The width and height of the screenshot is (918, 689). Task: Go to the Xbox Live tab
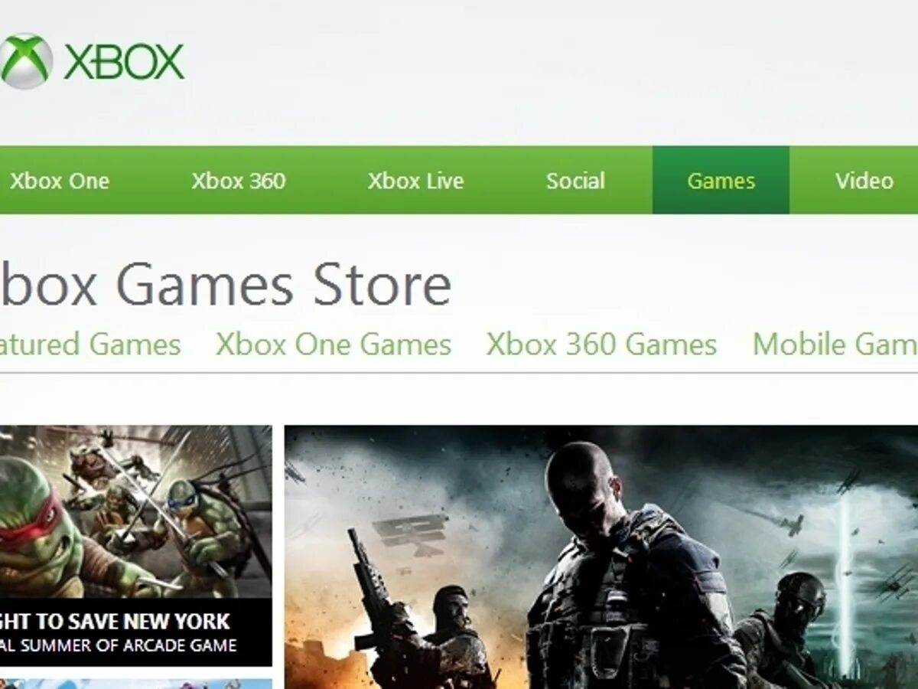pos(415,181)
